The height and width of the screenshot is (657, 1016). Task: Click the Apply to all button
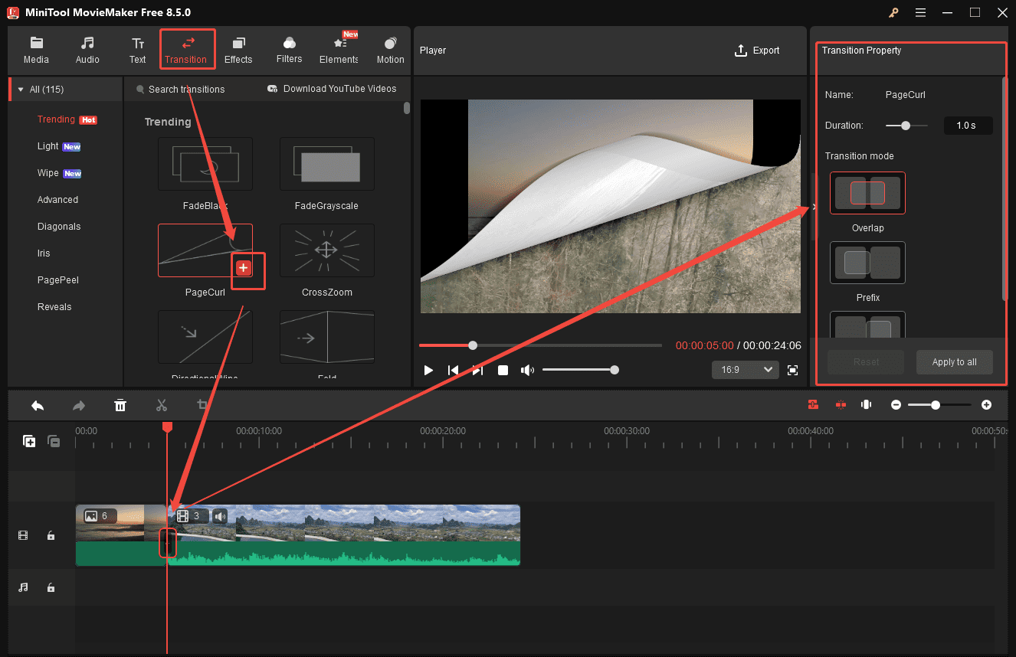pyautogui.click(x=954, y=362)
